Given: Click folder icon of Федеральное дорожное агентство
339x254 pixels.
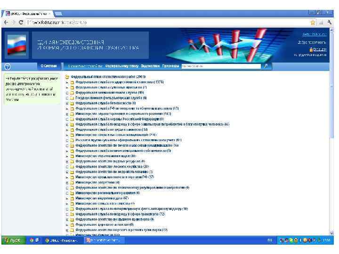Looking at the screenshot, I should pos(72,225).
